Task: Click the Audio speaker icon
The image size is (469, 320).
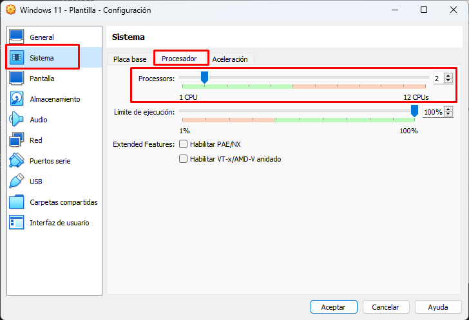Action: [17, 120]
